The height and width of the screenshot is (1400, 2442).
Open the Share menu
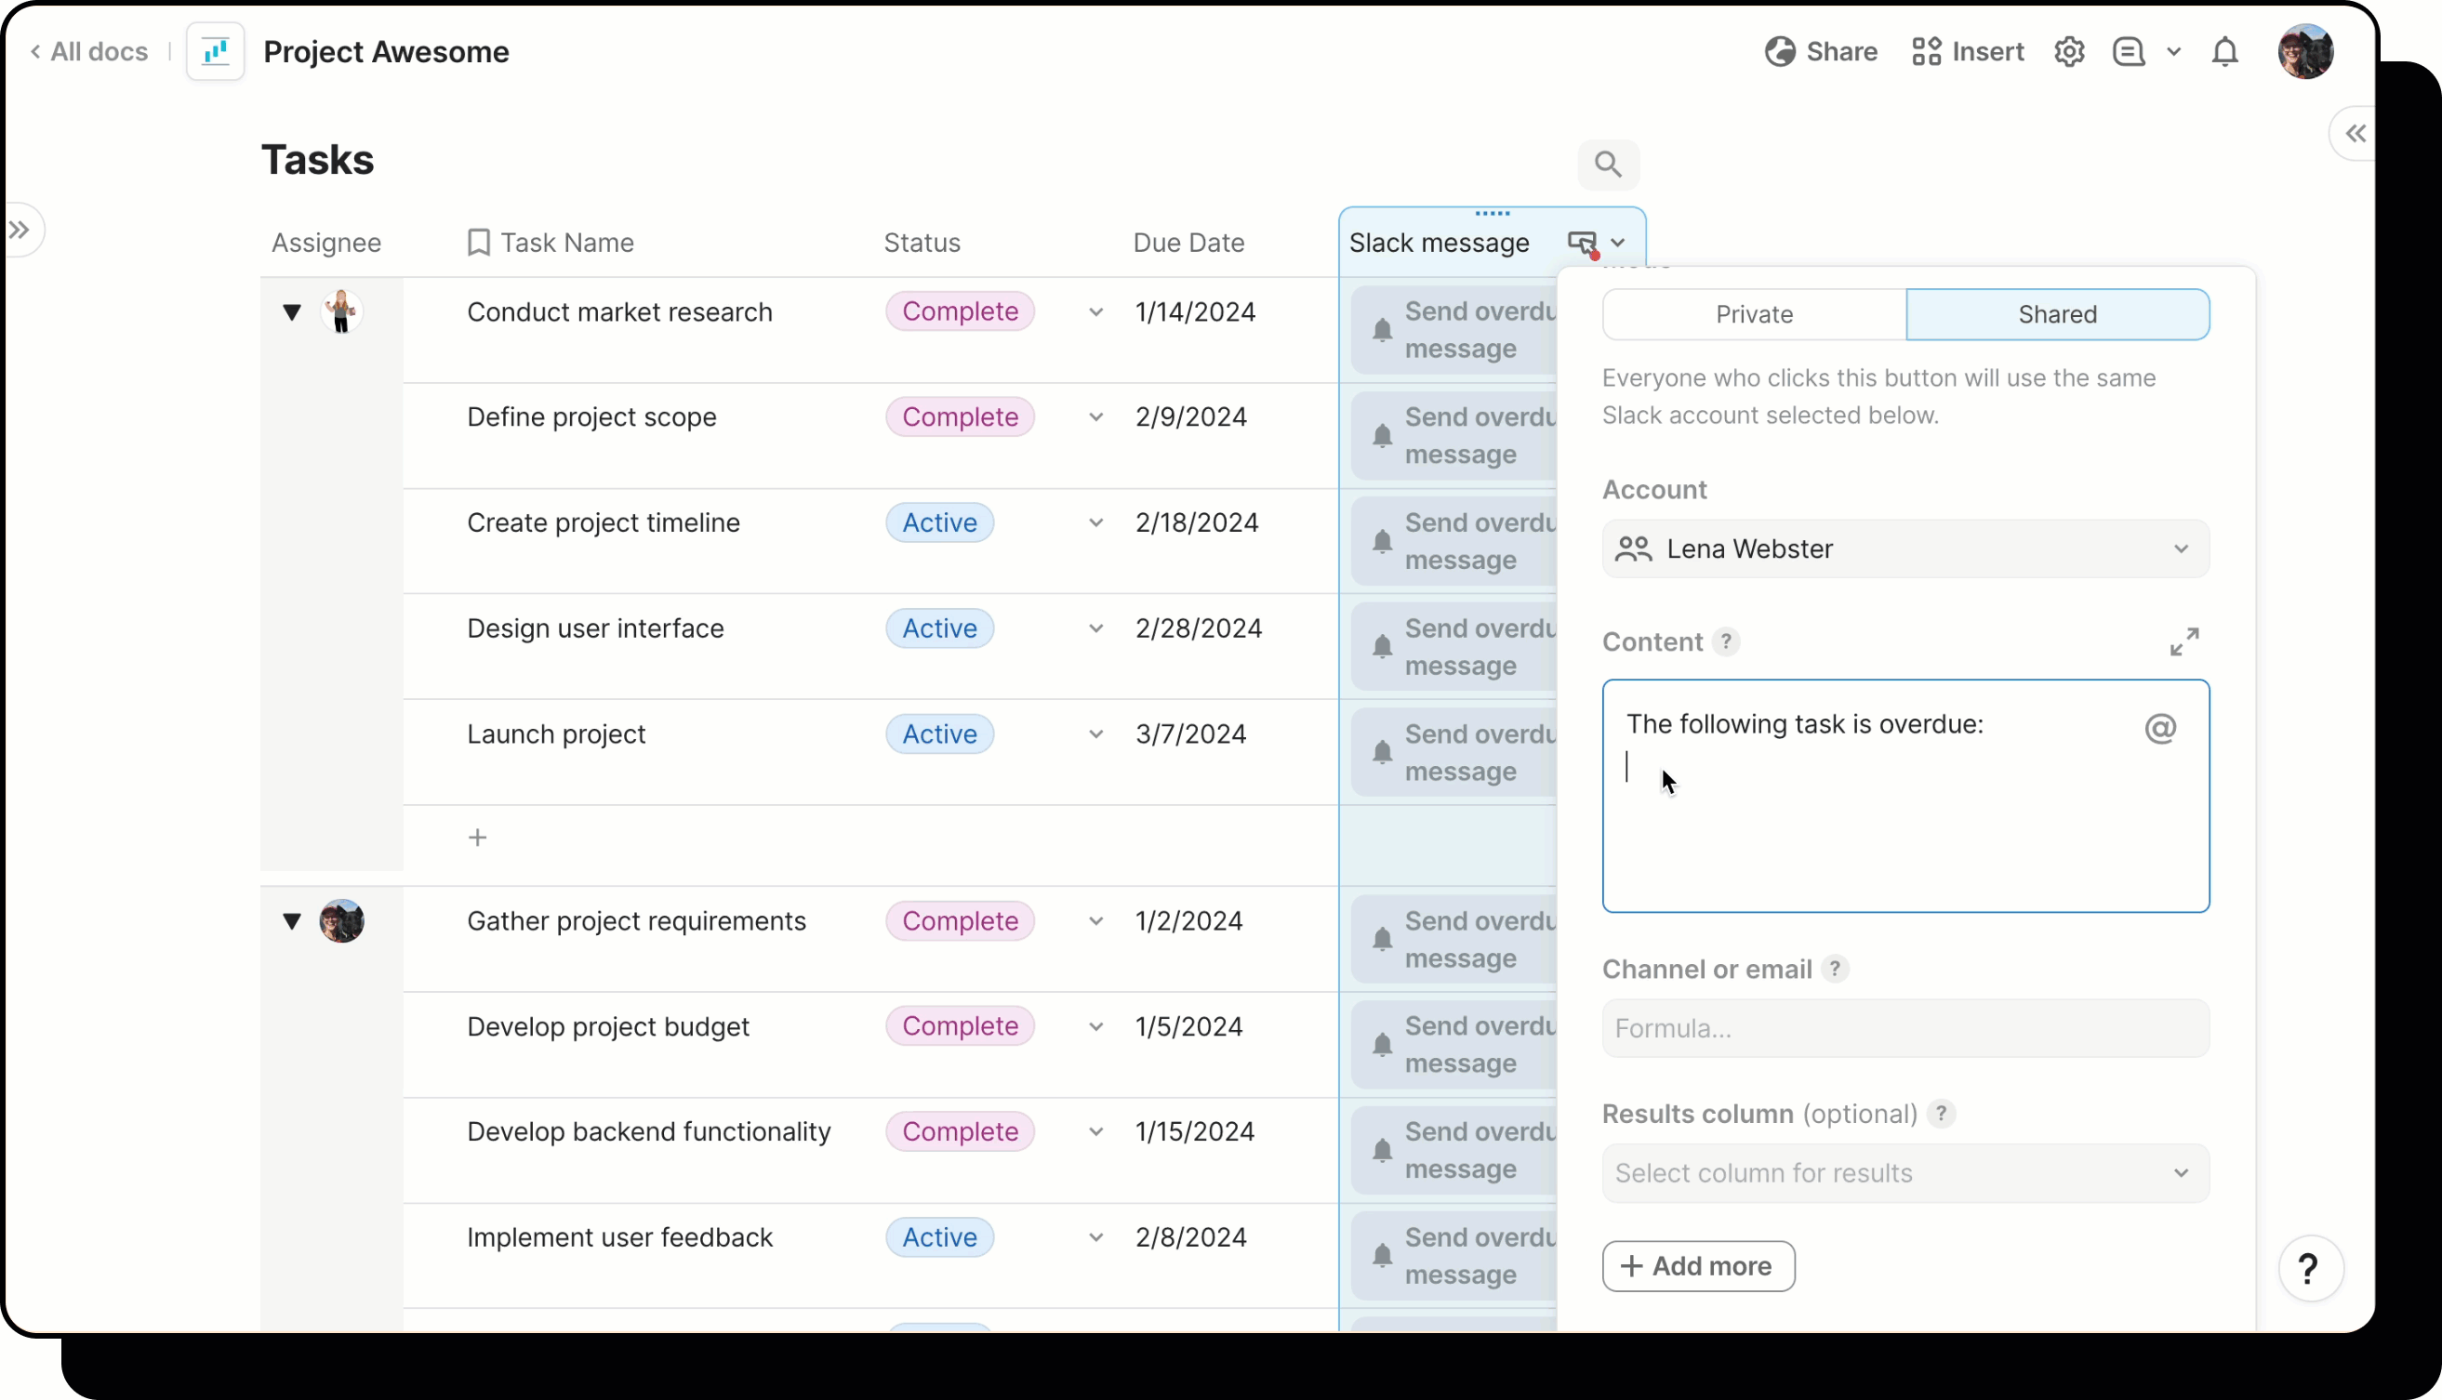1821,52
